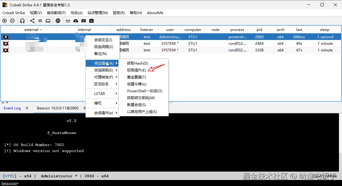The image size is (342, 186).
Task: Click the 'powersh...' process cell
Action: pyautogui.click(x=237, y=37)
